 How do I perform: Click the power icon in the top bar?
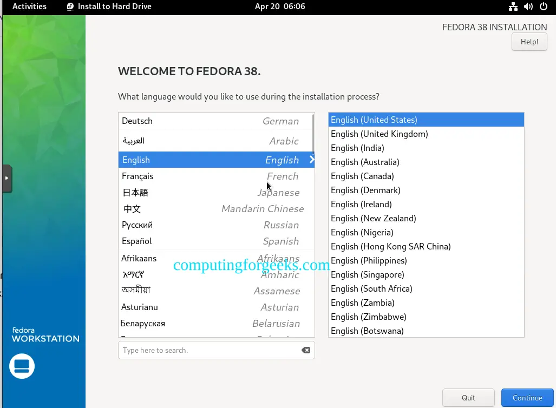click(x=544, y=7)
